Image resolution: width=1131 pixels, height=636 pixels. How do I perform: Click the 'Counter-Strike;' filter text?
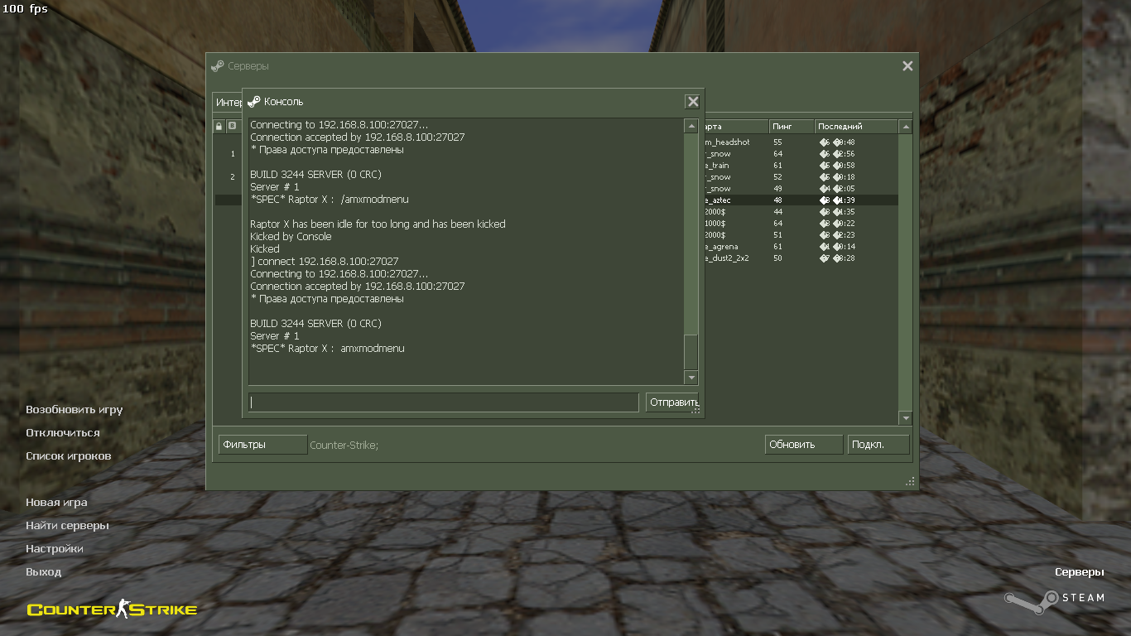[344, 446]
